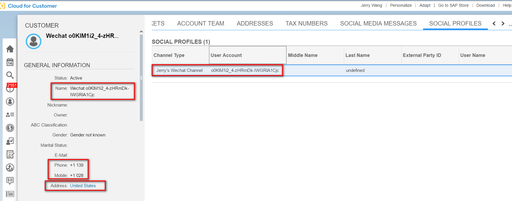Open the Calendar icon in sidebar

pos(10,62)
